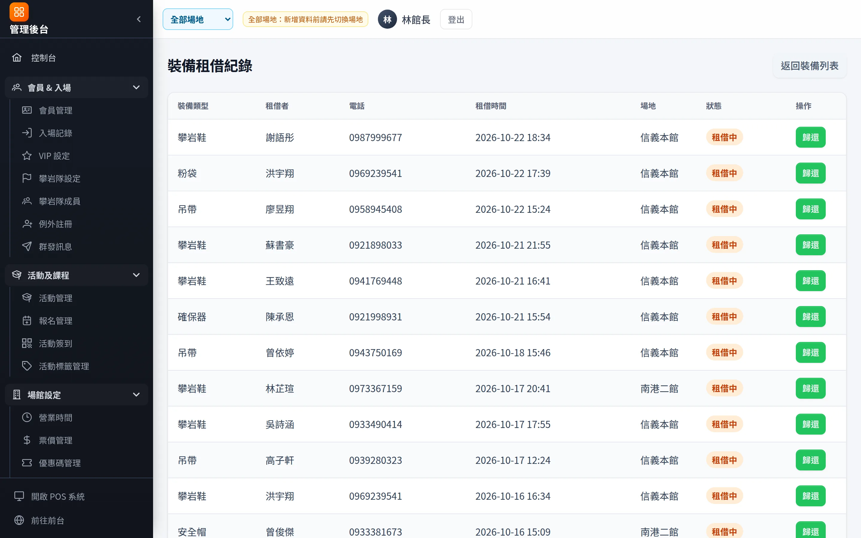Click the 租借中 badge in 吳詩涵's row
861x538 pixels.
(724, 424)
